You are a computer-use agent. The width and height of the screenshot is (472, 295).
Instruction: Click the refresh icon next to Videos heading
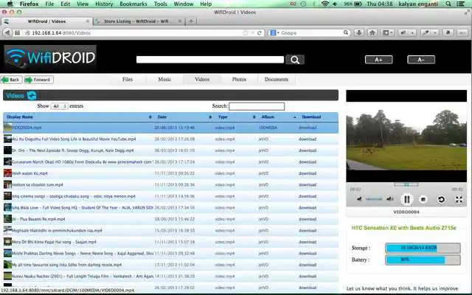(x=32, y=95)
